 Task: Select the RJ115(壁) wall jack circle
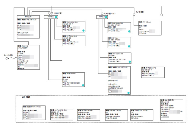point(7,59)
